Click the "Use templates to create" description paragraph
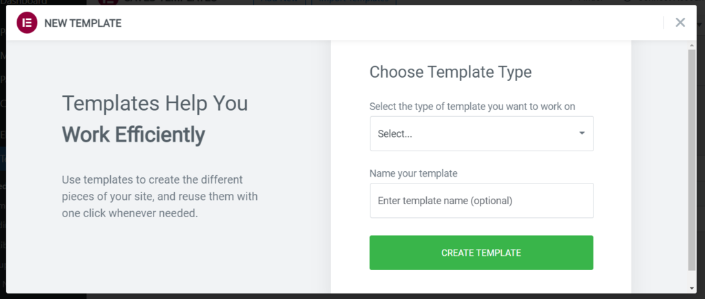Viewport: 705px width, 299px height. [x=160, y=197]
